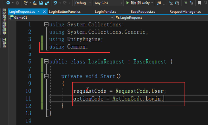Click line number 14 in the gutter
Image resolution: width=208 pixels, height=125 pixels.
tap(29, 121)
